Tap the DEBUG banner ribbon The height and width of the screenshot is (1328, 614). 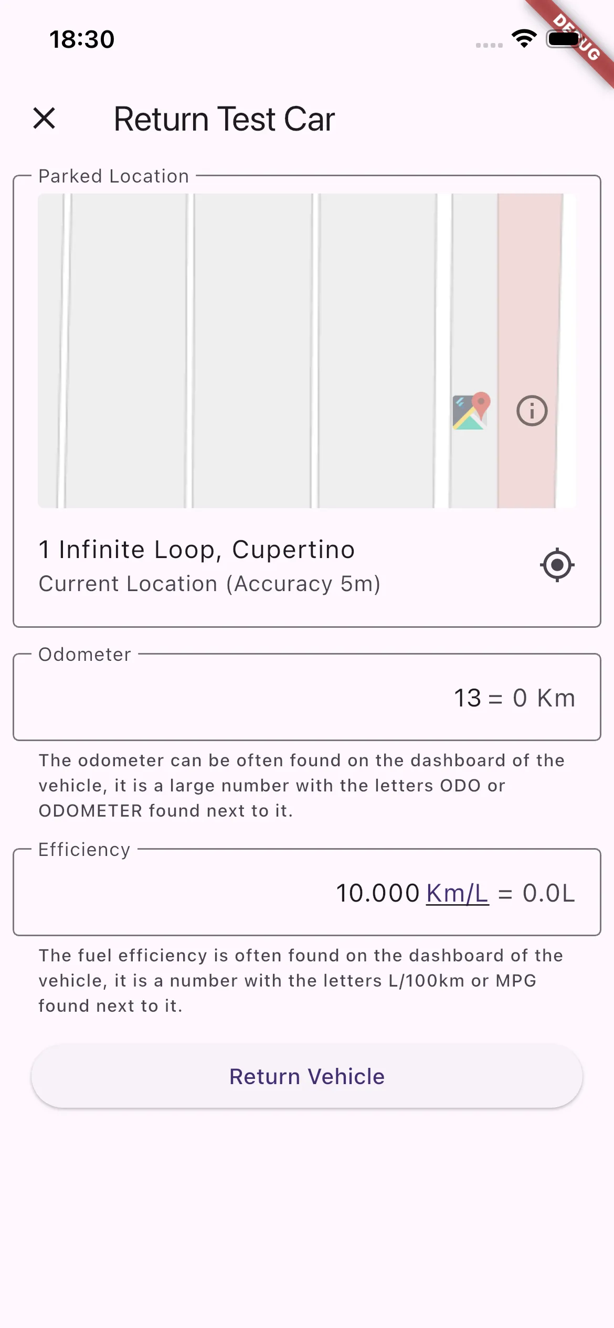(x=576, y=38)
